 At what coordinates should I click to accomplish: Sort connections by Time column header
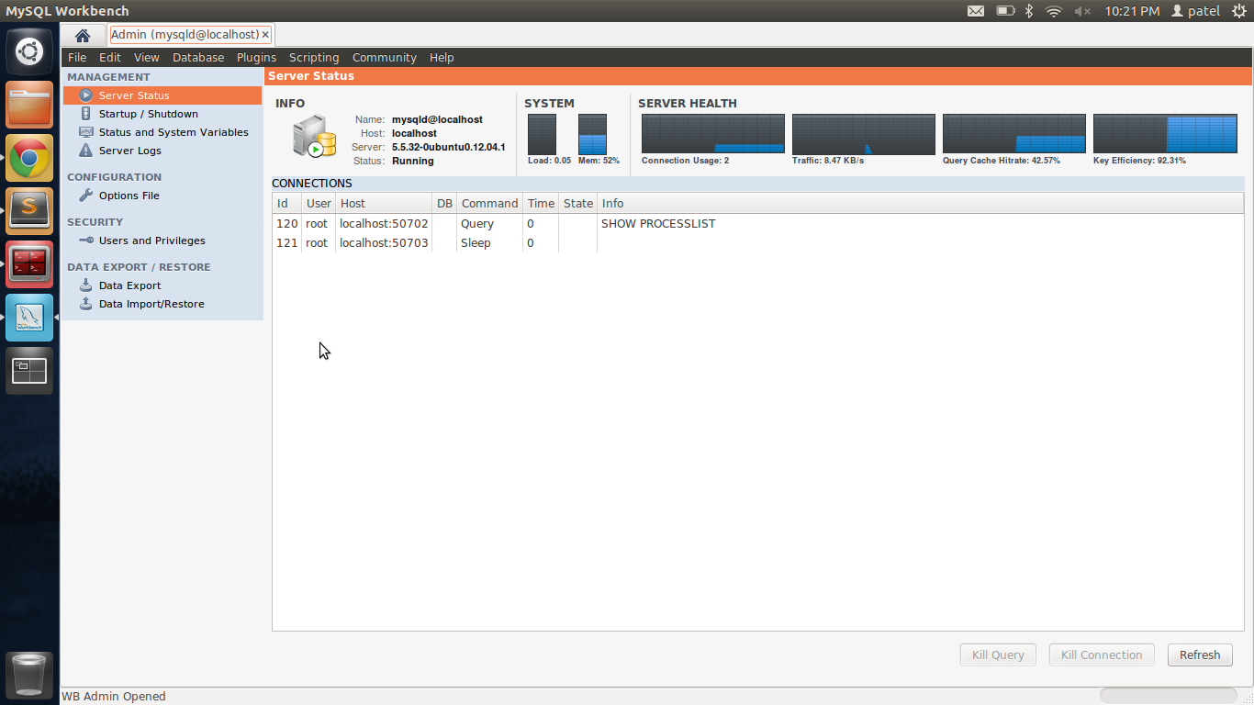coord(541,204)
